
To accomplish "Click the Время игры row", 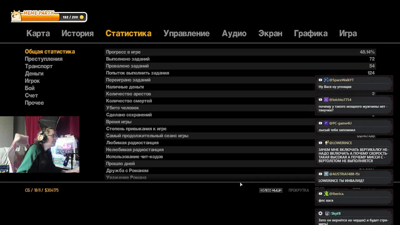I will click(x=240, y=122).
